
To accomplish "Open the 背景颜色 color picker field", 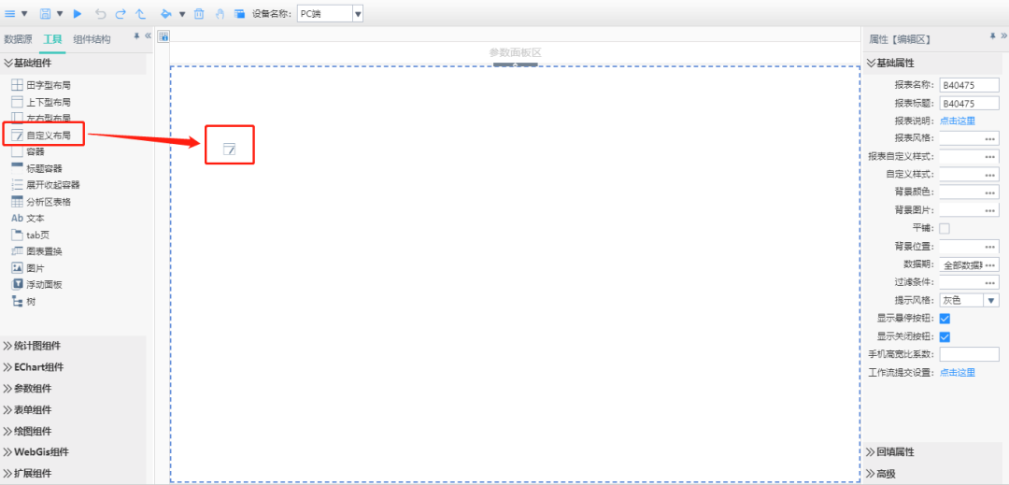I will (968, 193).
